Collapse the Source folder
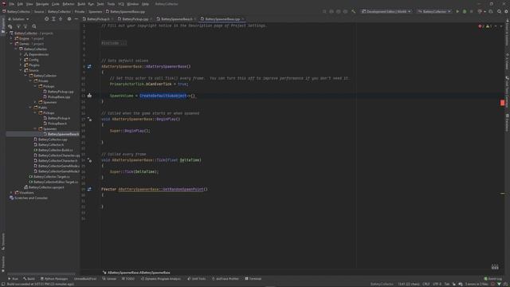This screenshot has height=287, width=510. (x=22, y=70)
